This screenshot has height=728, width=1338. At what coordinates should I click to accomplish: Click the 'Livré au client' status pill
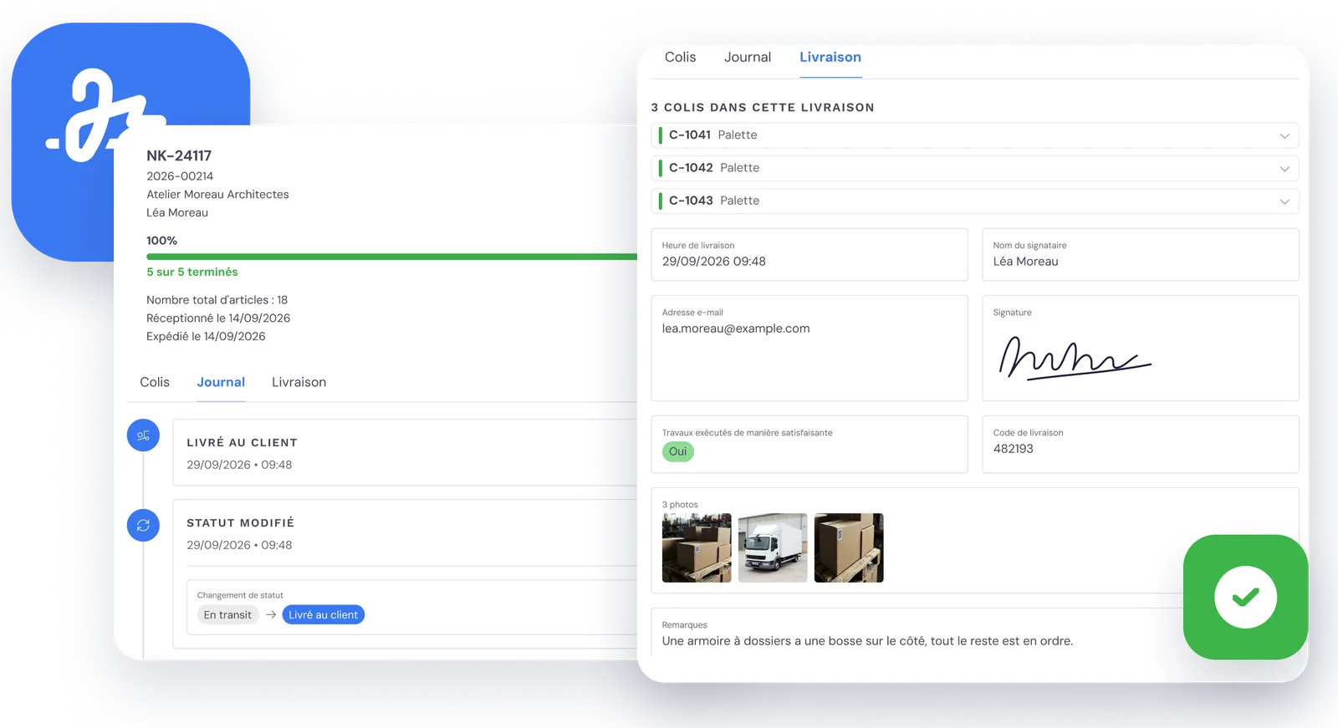tap(324, 615)
